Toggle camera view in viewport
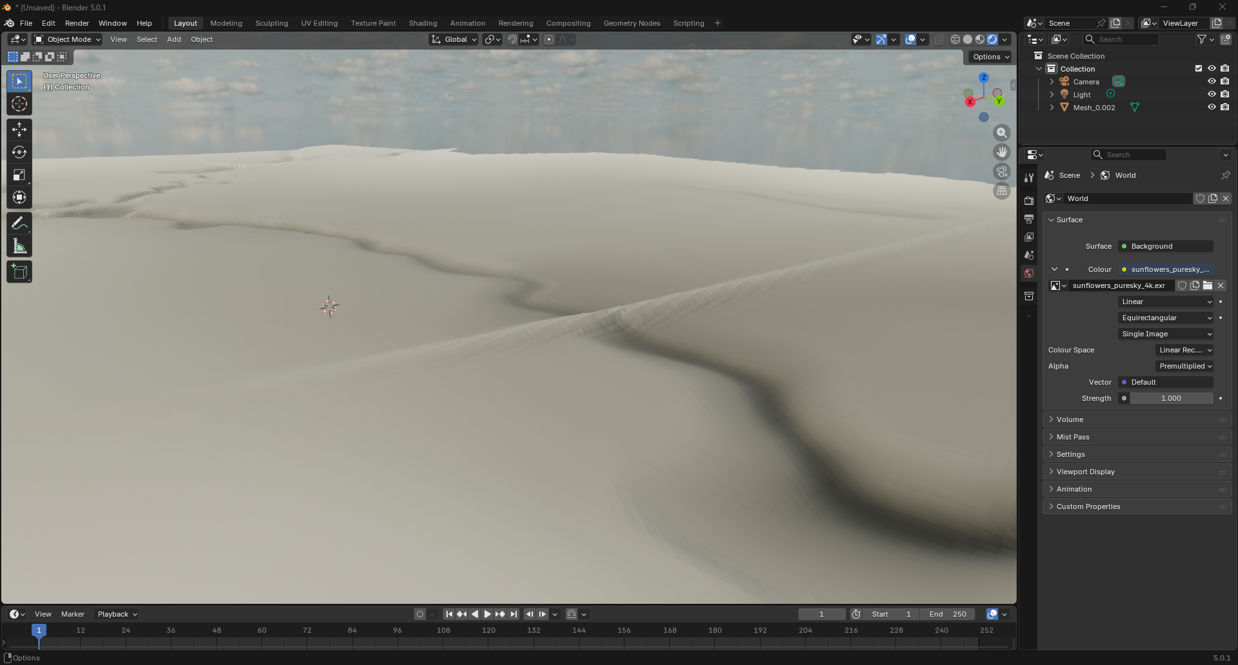 click(x=1001, y=171)
